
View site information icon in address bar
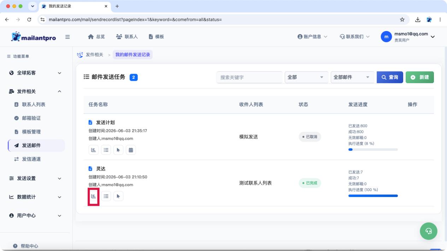tap(43, 19)
